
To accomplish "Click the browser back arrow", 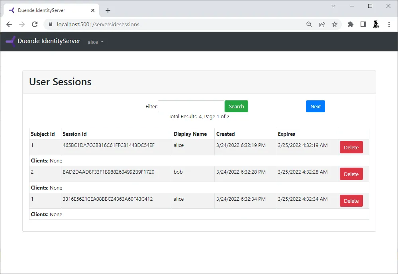I will click(9, 24).
